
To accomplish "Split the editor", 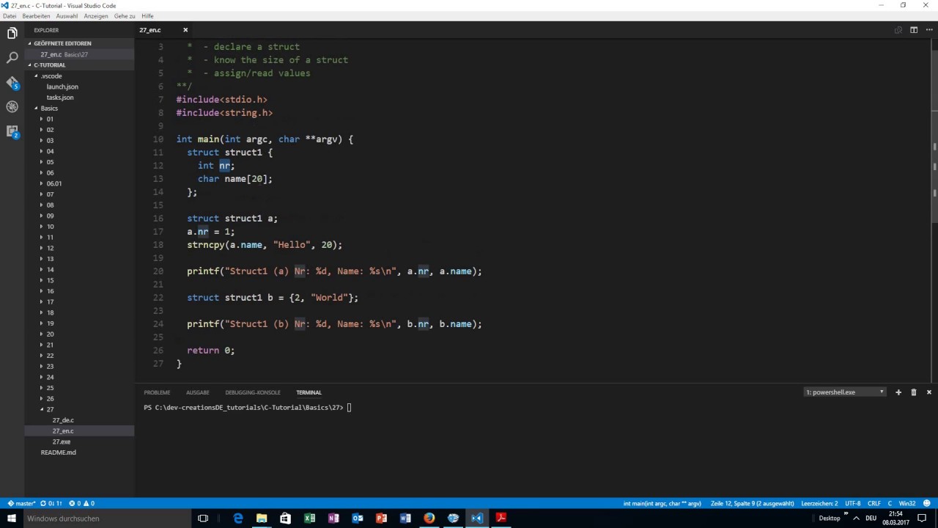I will (914, 30).
